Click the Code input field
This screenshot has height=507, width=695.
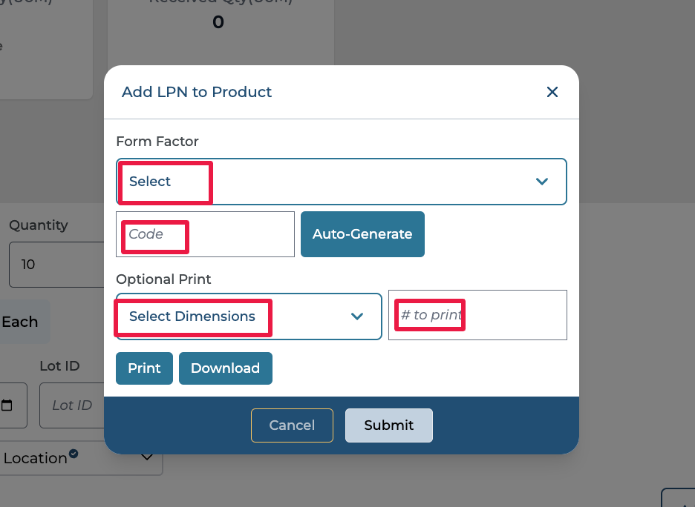(x=205, y=234)
